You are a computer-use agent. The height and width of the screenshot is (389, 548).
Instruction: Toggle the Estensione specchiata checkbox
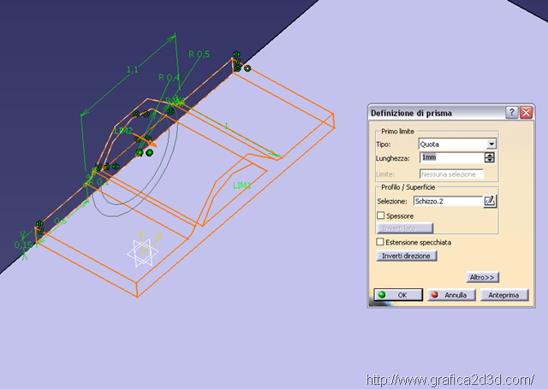381,242
